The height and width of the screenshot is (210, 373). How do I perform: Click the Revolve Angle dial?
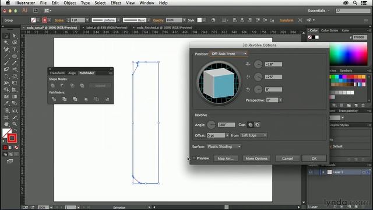tap(211, 124)
